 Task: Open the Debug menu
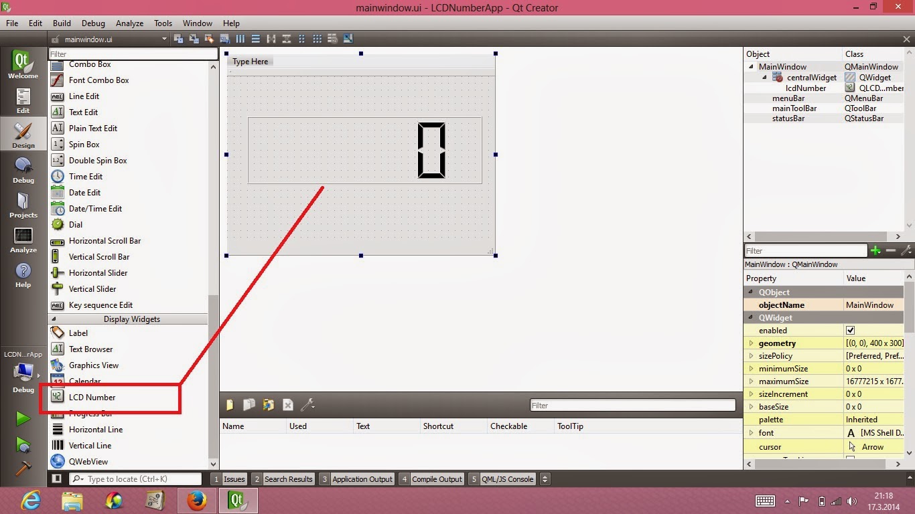[x=93, y=23]
